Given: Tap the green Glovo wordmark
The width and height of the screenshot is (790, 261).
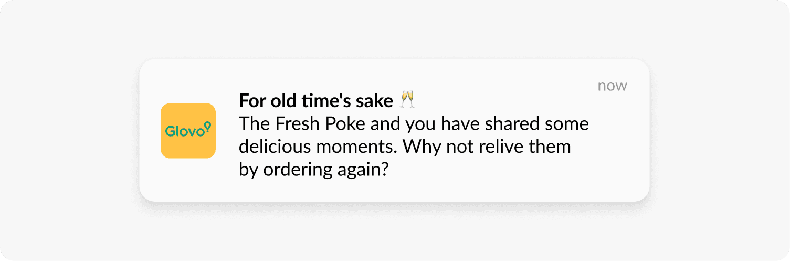Looking at the screenshot, I should coord(184,131).
